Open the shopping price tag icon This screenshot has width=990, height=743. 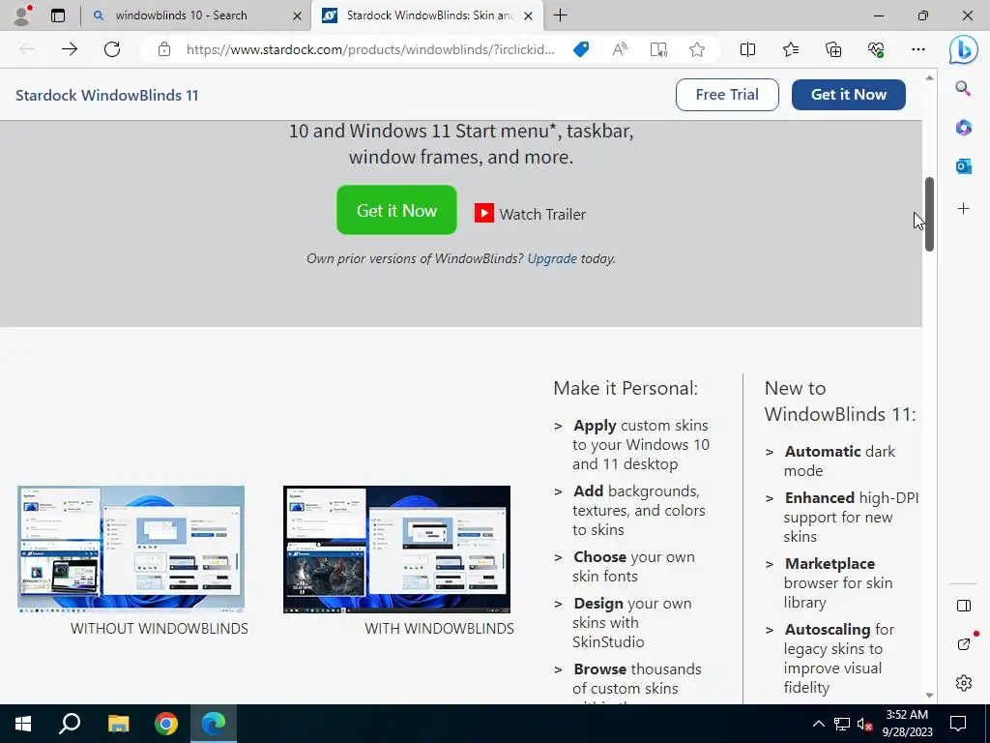click(581, 49)
